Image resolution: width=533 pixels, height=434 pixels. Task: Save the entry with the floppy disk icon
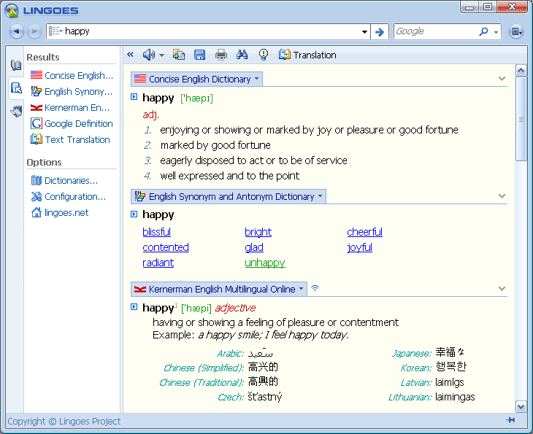(x=199, y=55)
